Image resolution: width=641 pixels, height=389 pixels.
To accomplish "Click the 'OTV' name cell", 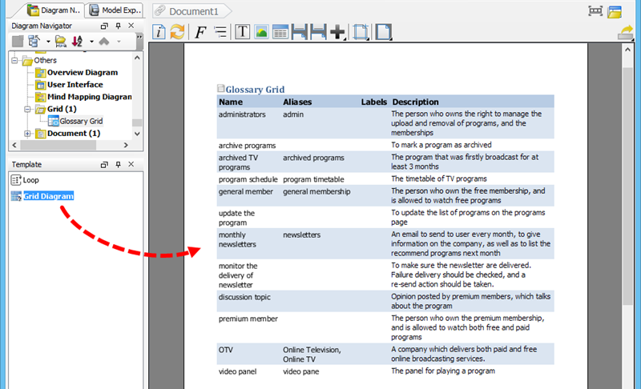I will [226, 350].
